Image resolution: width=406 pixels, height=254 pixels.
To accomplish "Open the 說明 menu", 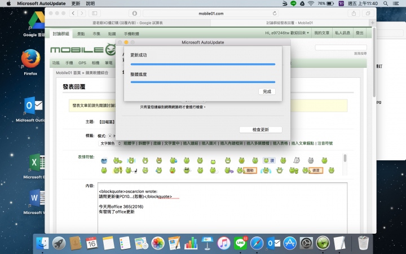I will click(x=90, y=3).
